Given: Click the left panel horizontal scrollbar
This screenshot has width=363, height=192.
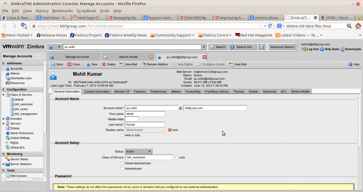Looking at the screenshot, I should [x=22, y=179].
